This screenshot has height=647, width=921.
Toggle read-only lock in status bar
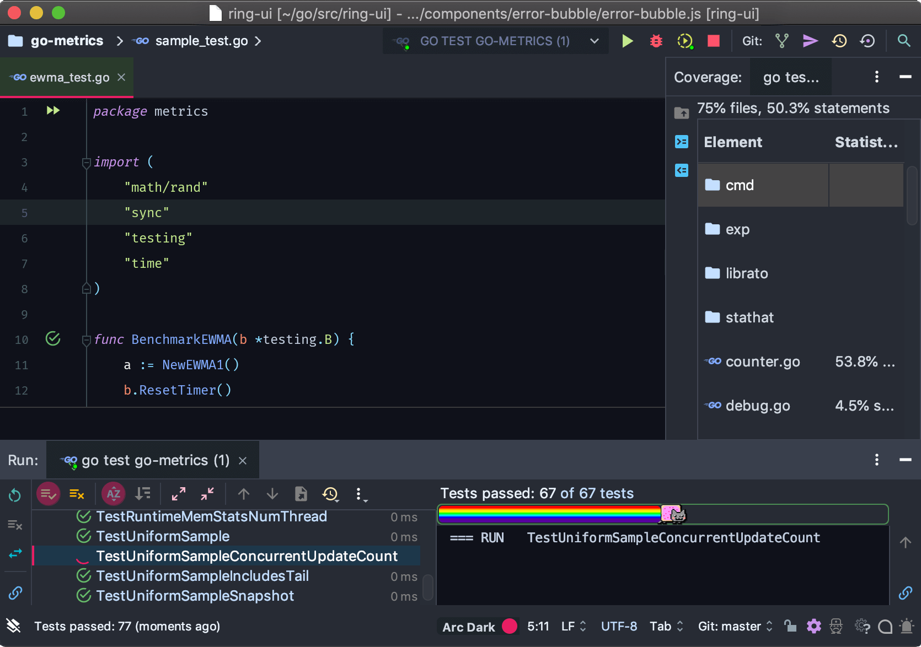pos(790,626)
